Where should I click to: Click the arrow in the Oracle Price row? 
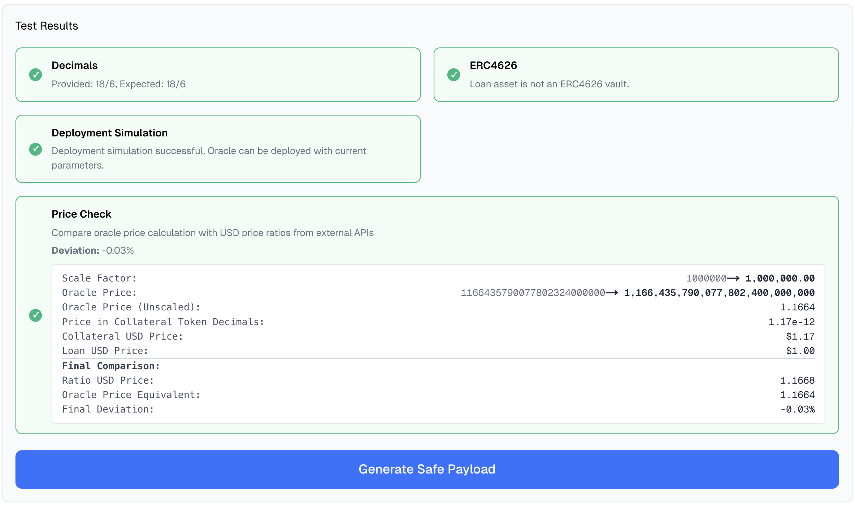(612, 293)
